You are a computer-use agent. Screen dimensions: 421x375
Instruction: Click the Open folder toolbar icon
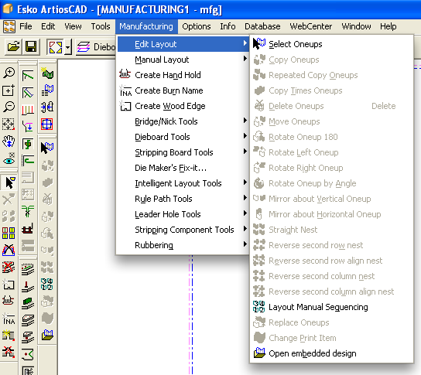13,46
